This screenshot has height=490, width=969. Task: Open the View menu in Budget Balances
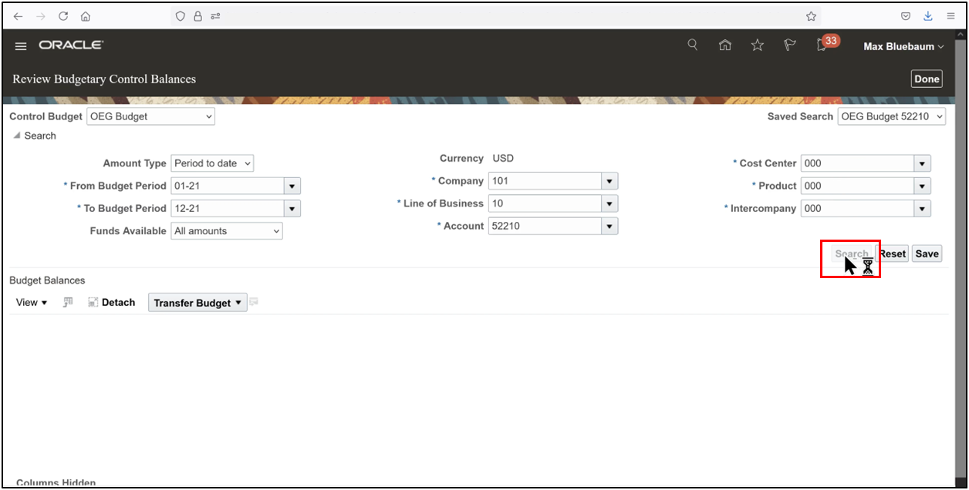(x=30, y=302)
